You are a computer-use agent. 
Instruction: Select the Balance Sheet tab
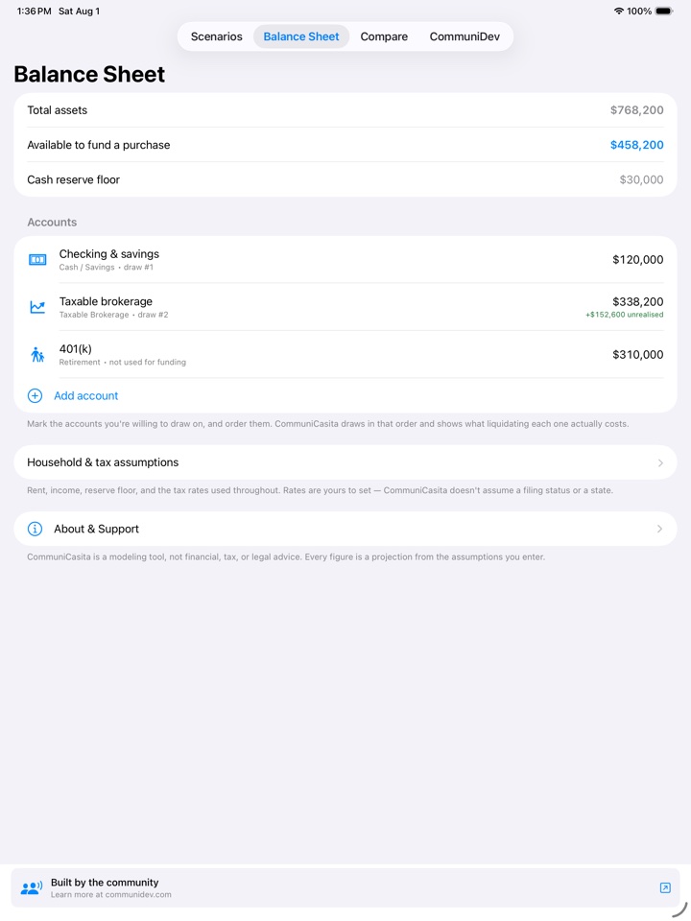point(300,36)
